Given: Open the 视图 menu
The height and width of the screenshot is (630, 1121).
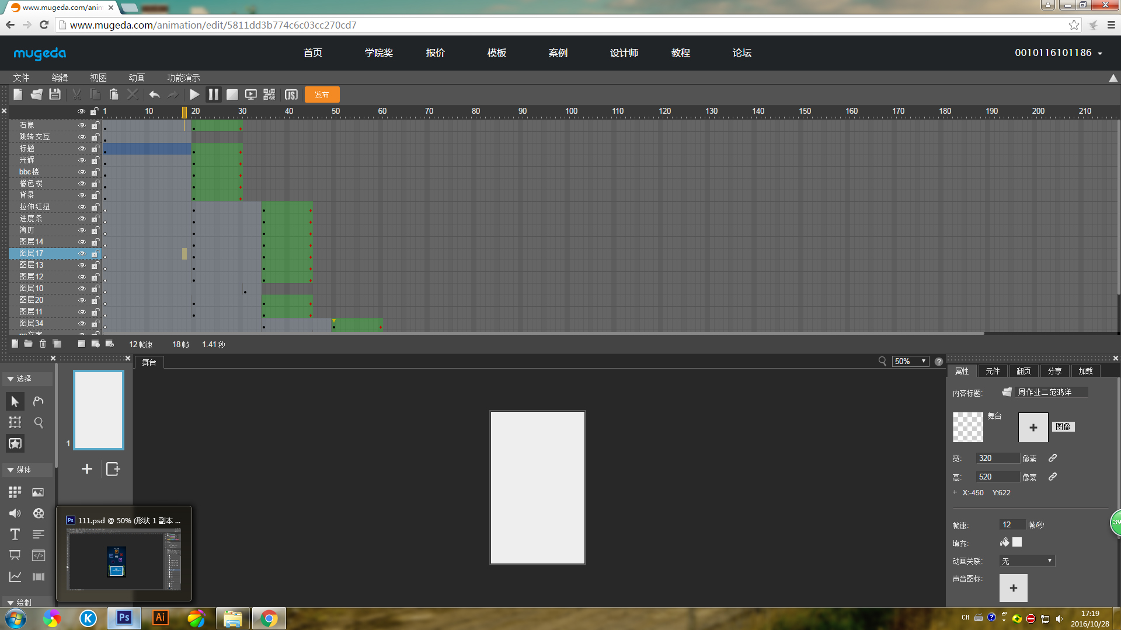Looking at the screenshot, I should [98, 78].
